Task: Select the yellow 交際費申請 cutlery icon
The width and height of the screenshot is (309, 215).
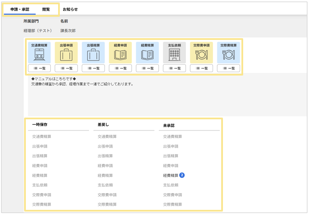Action: (x=201, y=53)
